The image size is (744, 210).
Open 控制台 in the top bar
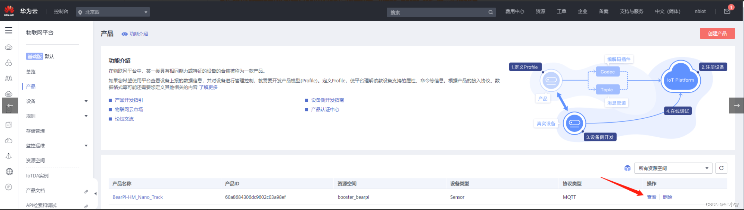(61, 11)
